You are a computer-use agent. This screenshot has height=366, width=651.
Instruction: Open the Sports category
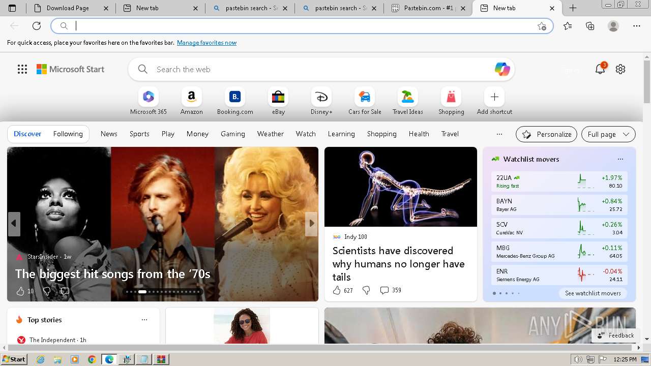(139, 134)
